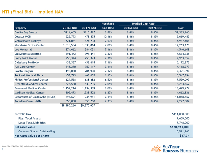Image resolution: width=207 pixels, height=155 pixels.
Task: Click the Purchase Cap Rate column header
Action: (x=108, y=26)
